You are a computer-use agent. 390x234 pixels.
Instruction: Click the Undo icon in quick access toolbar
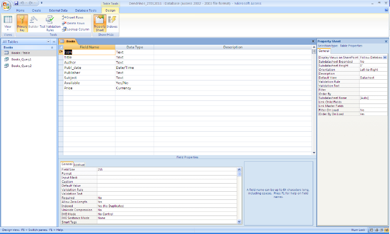coord(22,3)
